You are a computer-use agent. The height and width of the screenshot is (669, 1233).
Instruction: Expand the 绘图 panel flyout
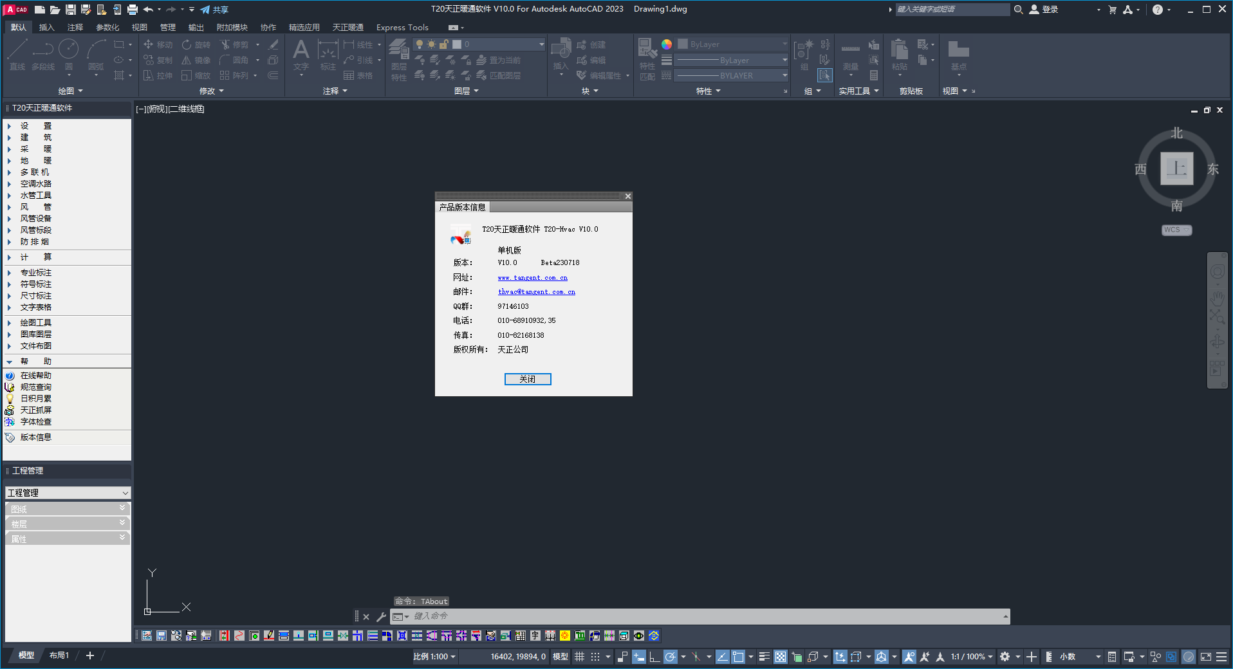(x=71, y=91)
